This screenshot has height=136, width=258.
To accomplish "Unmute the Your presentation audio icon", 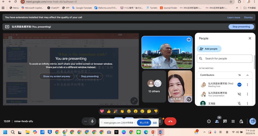I will click(239, 94).
